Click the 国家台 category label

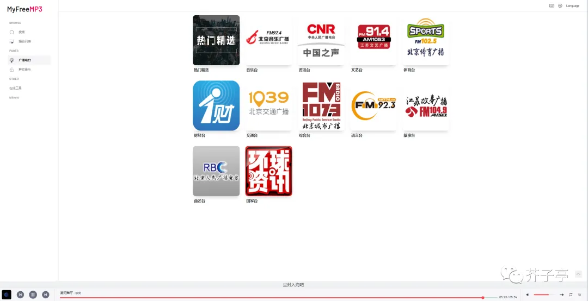pos(252,201)
